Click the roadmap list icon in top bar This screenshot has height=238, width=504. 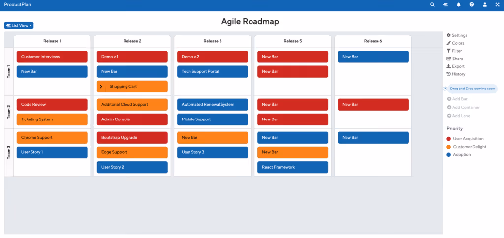[445, 5]
